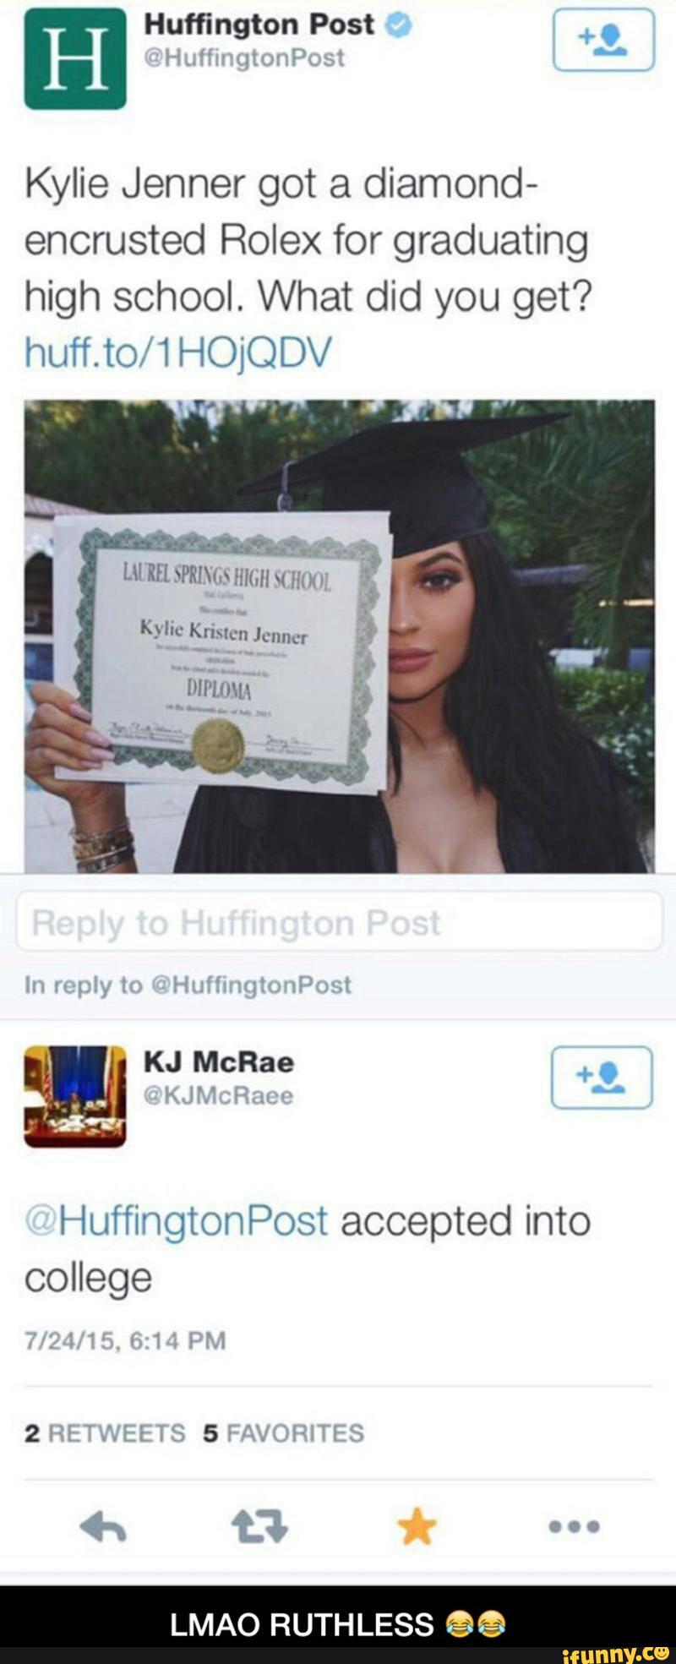Click the @KJMcRaee handle
This screenshot has width=676, height=1664.
(x=219, y=1096)
